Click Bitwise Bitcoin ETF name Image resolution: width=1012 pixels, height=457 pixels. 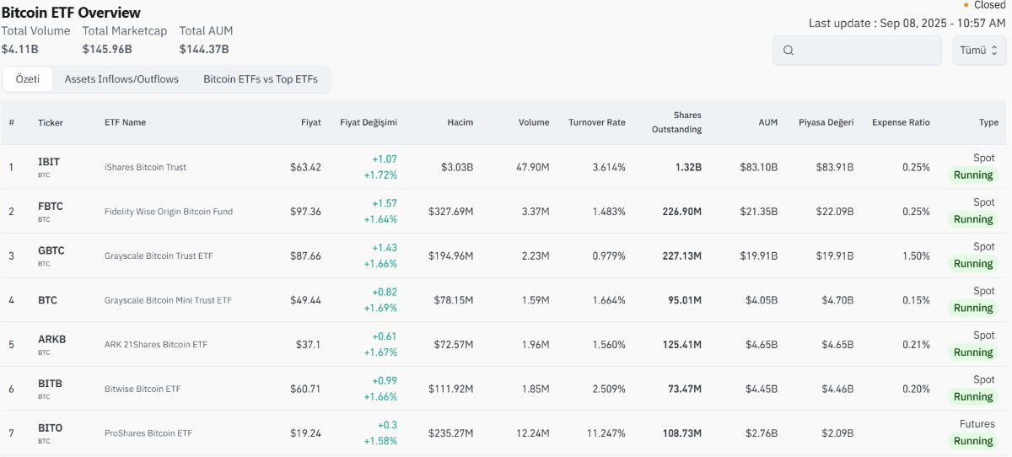click(x=143, y=389)
